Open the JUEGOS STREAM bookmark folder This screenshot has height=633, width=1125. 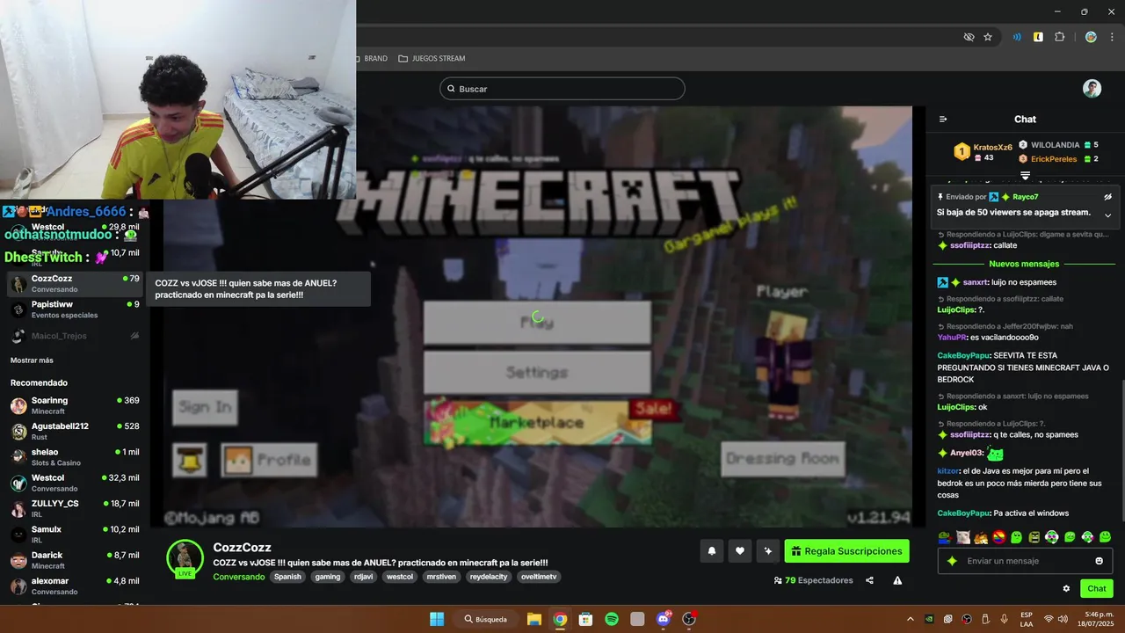[x=432, y=59]
